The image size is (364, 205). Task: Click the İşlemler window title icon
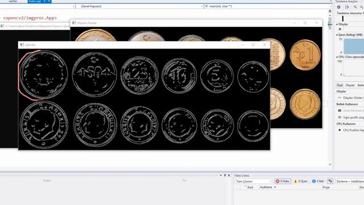22,44
